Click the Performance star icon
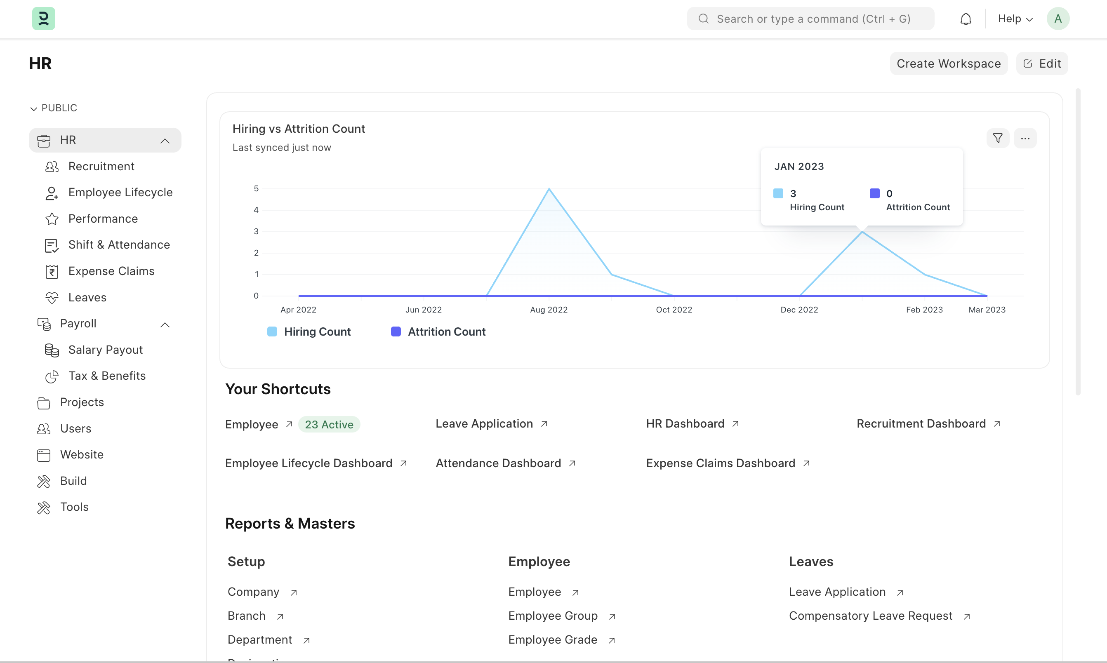The height and width of the screenshot is (663, 1107). [52, 219]
